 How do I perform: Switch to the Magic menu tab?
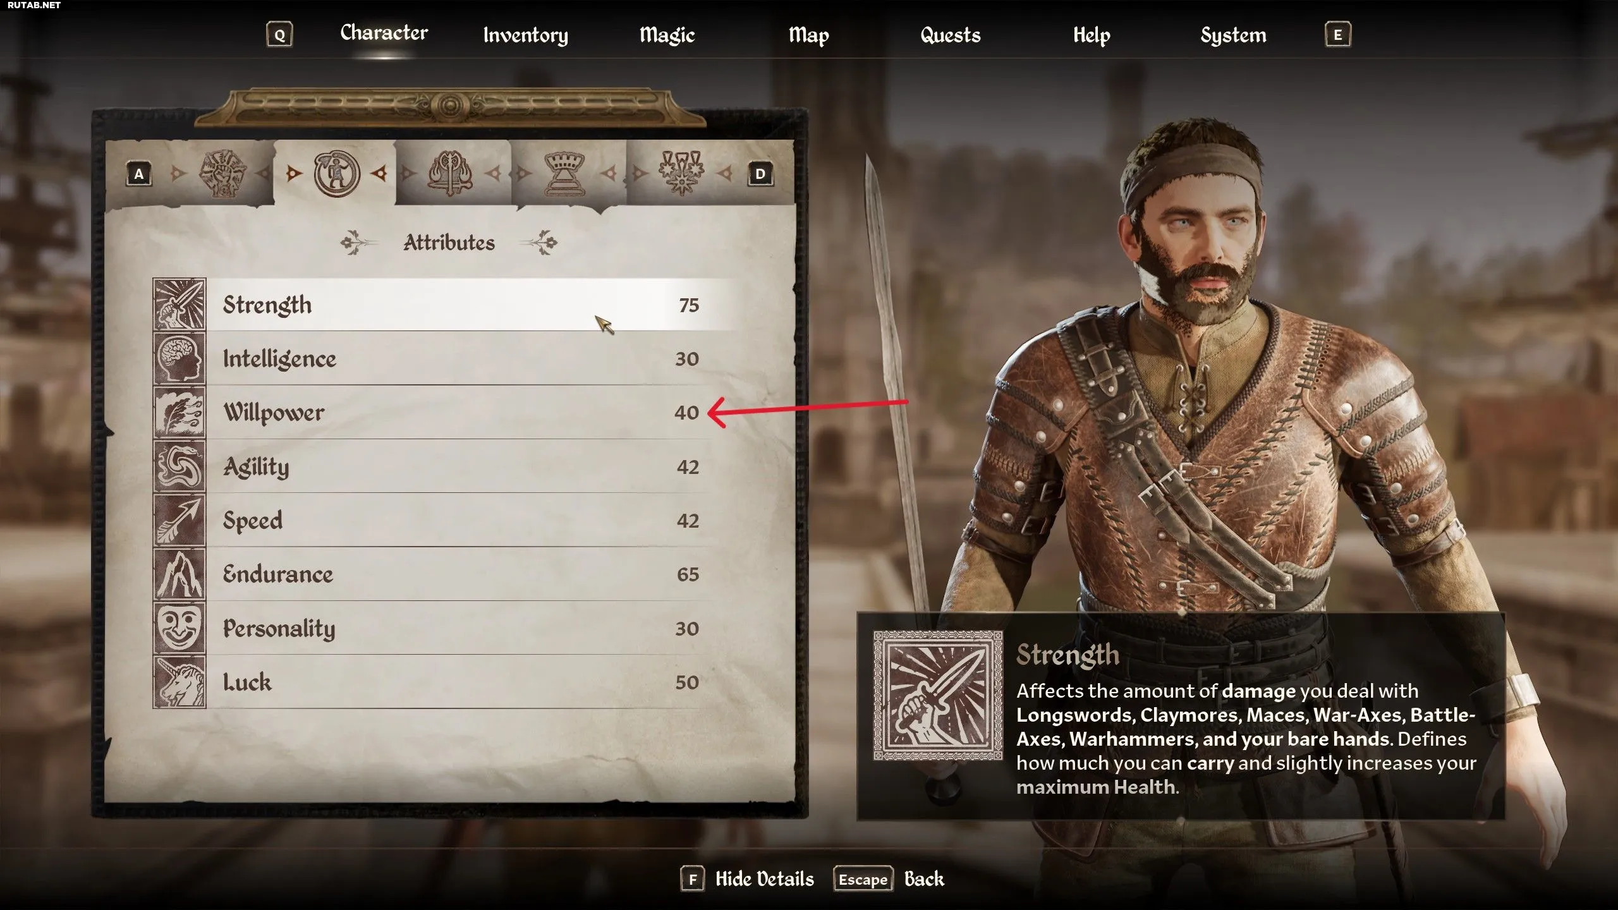tap(667, 35)
